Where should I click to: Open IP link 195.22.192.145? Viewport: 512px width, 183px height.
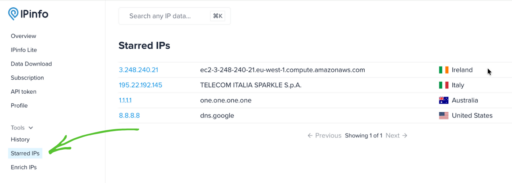tap(140, 85)
